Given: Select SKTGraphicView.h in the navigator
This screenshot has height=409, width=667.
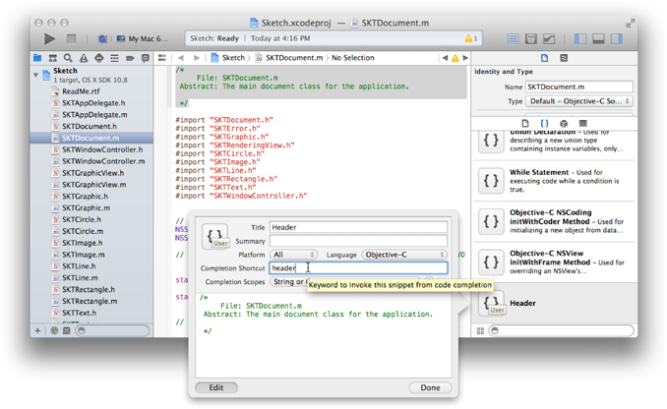Looking at the screenshot, I should [91, 173].
